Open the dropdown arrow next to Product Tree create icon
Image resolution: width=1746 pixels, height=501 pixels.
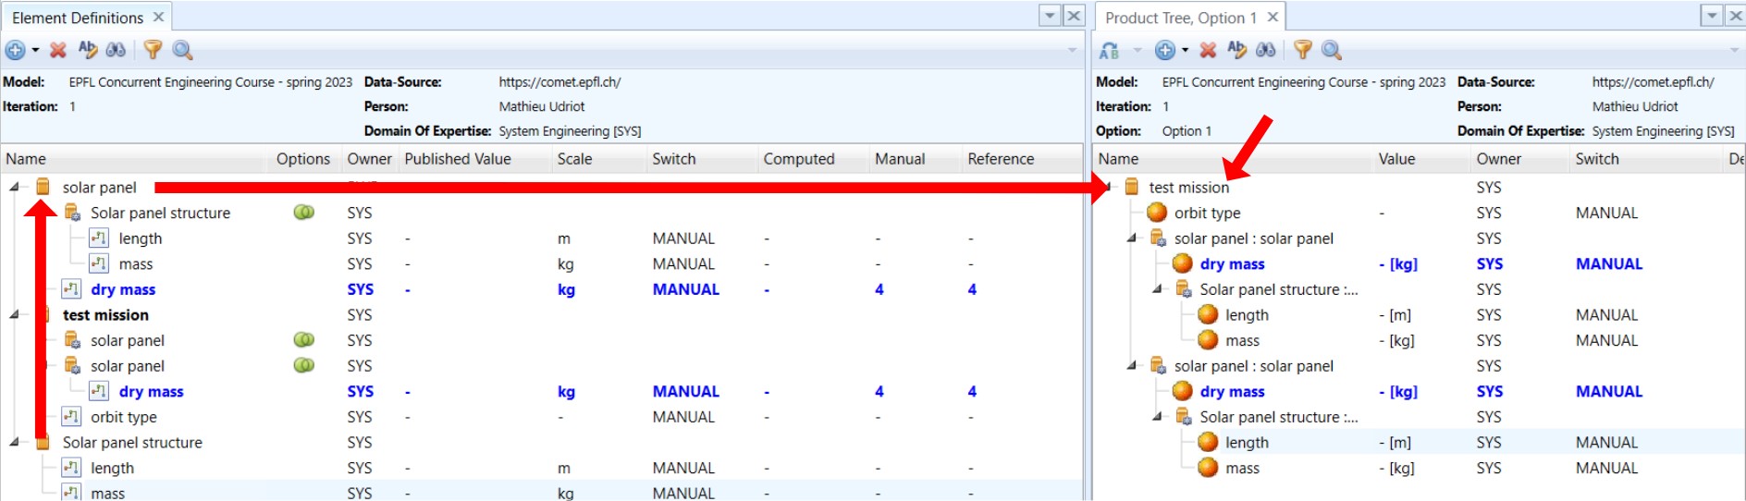click(1185, 50)
